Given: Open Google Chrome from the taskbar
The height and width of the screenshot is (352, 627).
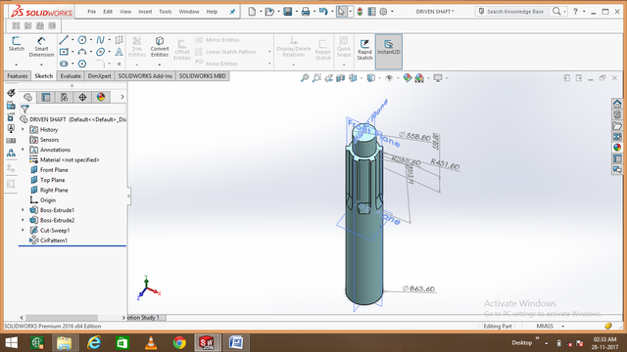Looking at the screenshot, I should click(x=179, y=343).
